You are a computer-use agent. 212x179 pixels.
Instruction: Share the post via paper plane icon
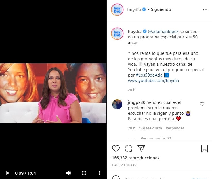coord(141,148)
